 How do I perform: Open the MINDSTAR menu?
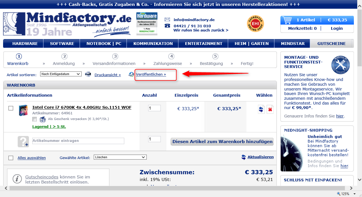(x=292, y=44)
